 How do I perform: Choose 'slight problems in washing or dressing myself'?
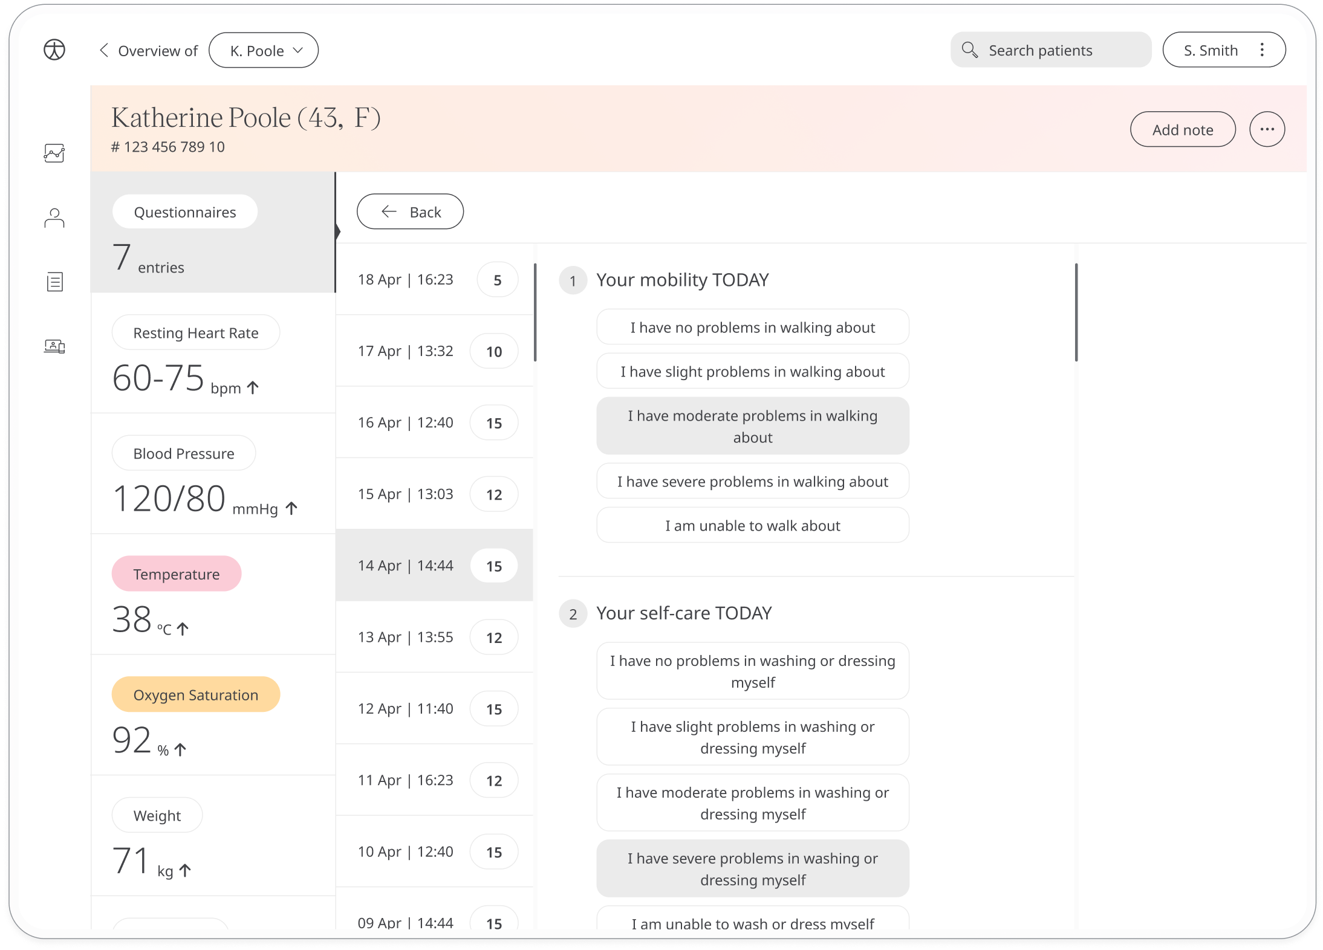753,737
